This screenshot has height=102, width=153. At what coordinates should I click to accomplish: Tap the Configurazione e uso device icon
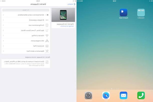point(47,25)
